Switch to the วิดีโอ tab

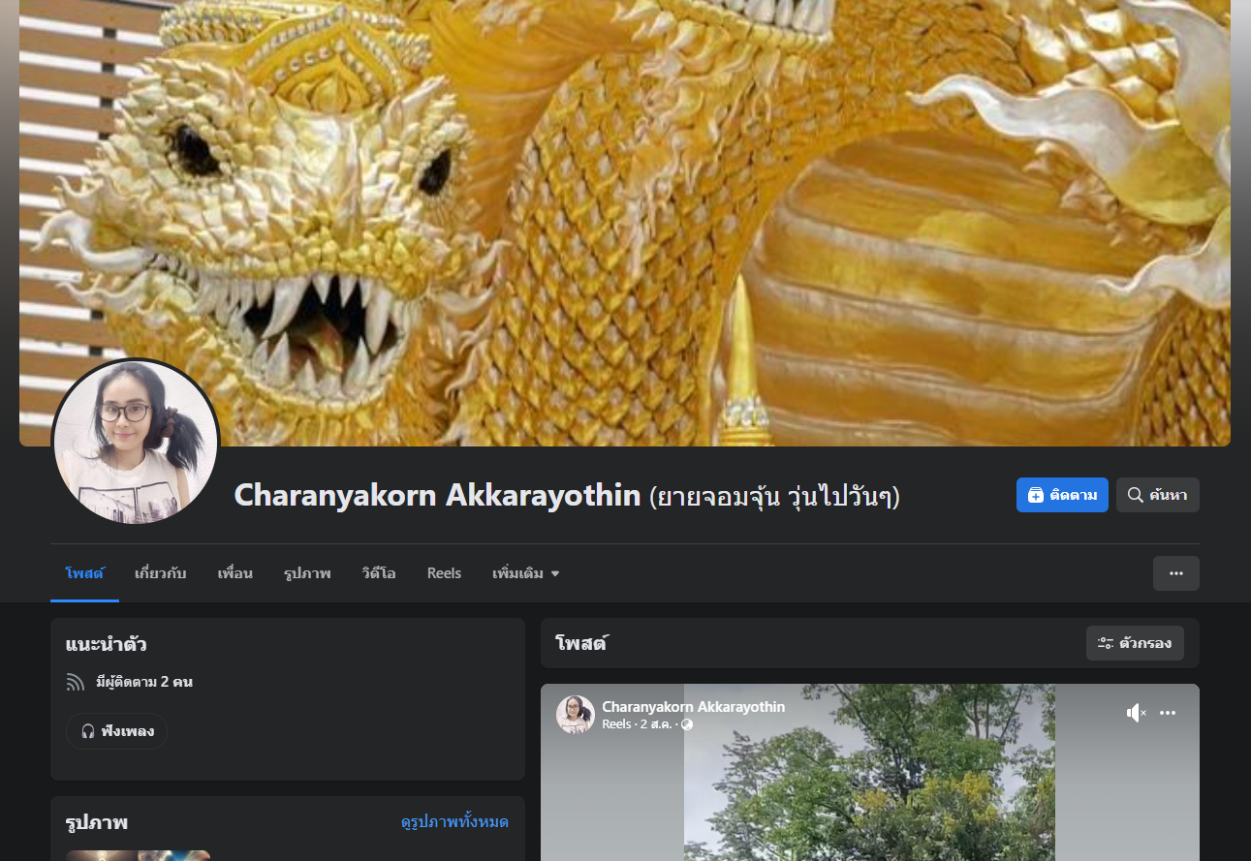coord(379,573)
